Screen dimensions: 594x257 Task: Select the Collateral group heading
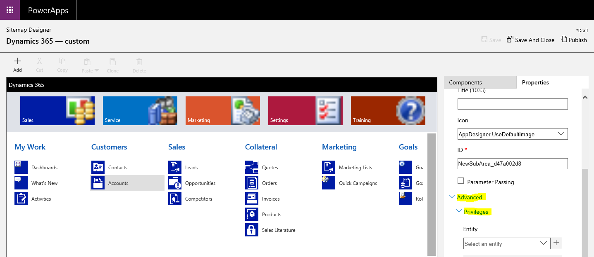261,147
